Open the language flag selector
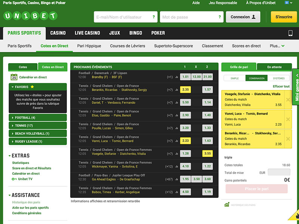 click(x=288, y=3)
